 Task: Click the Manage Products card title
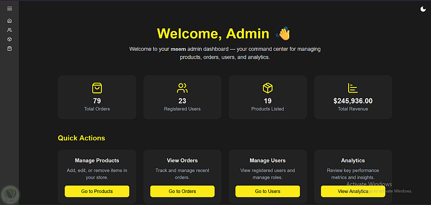coord(97,161)
